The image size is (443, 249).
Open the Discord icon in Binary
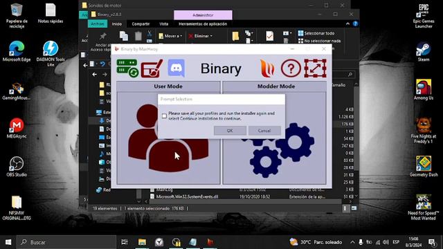(x=177, y=68)
